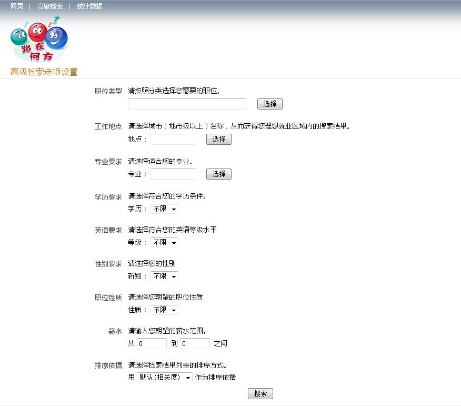Click the 职位性质 label
The width and height of the screenshot is (461, 406).
tap(108, 298)
